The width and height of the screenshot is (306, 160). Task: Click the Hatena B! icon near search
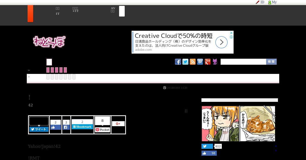click(x=200, y=62)
